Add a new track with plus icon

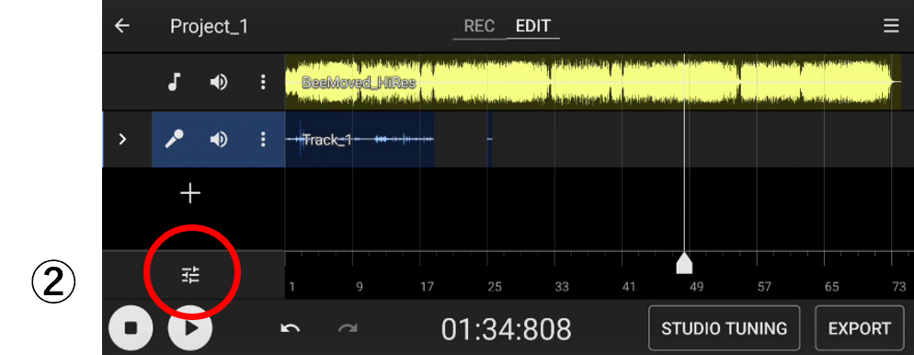[x=190, y=193]
